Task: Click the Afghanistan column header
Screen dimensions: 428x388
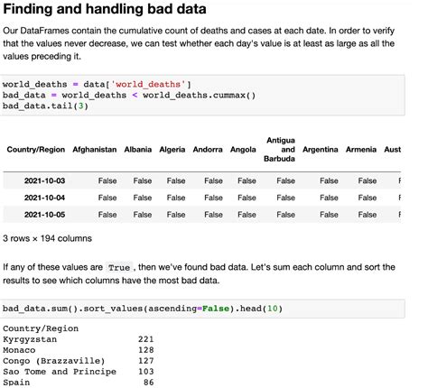Action: tap(95, 150)
